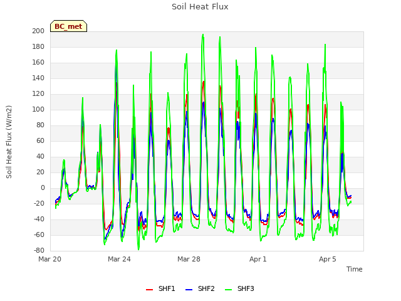
Task: Click the red SHF1 legend line marker
Action: (x=149, y=290)
